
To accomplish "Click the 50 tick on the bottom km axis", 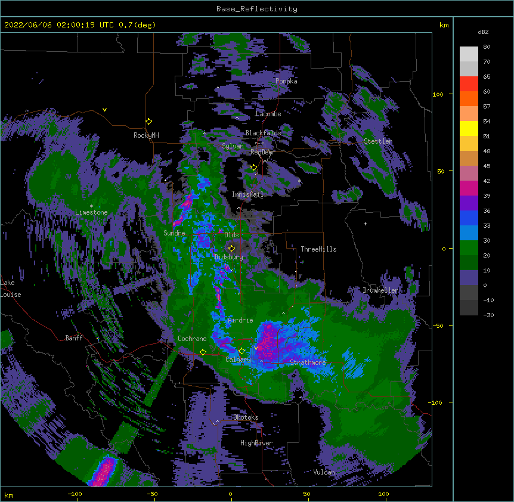I will [307, 494].
